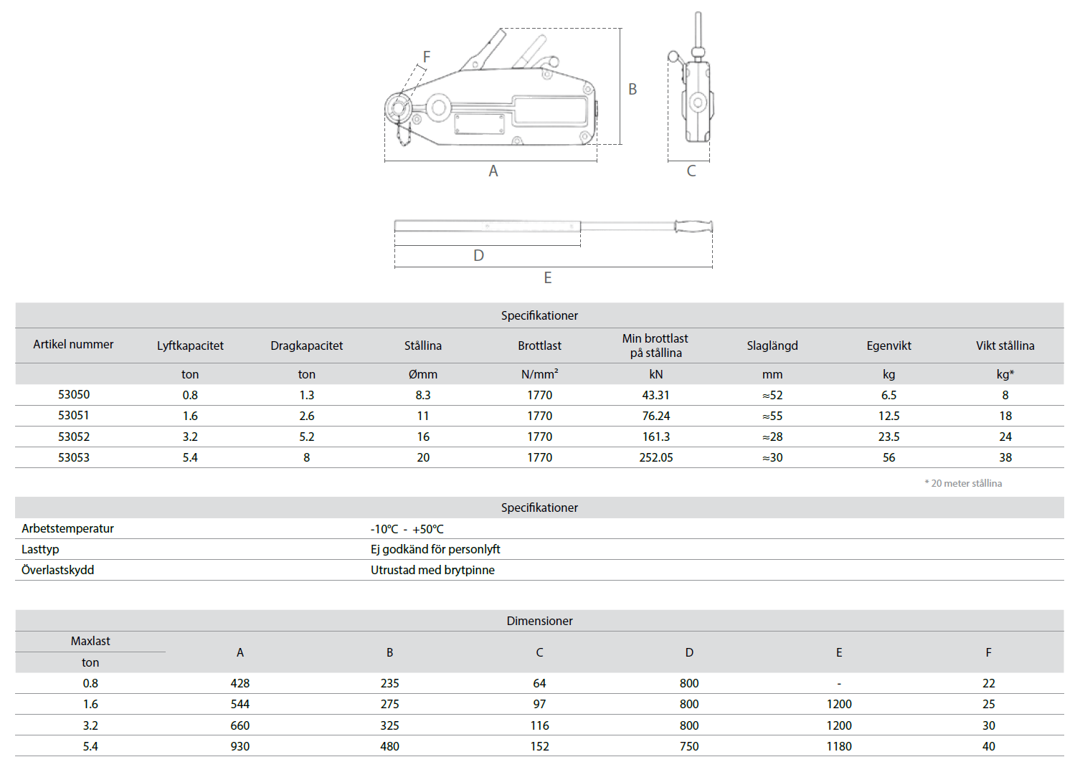1080x767 pixels.
Task: Click 'Ej godkänd för personlyft' text
Action: (x=435, y=549)
